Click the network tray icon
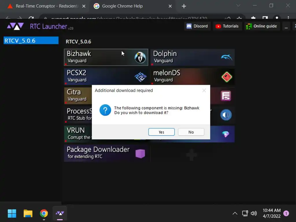296x222 pixels. pyautogui.click(x=245, y=214)
